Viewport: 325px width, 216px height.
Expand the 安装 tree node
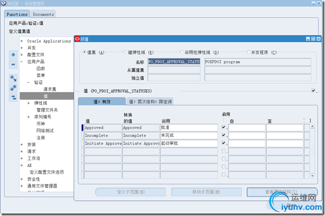coord(22,145)
